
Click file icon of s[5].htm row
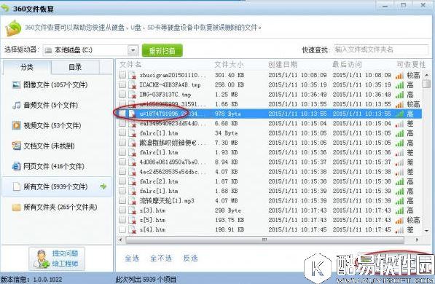click(132, 220)
